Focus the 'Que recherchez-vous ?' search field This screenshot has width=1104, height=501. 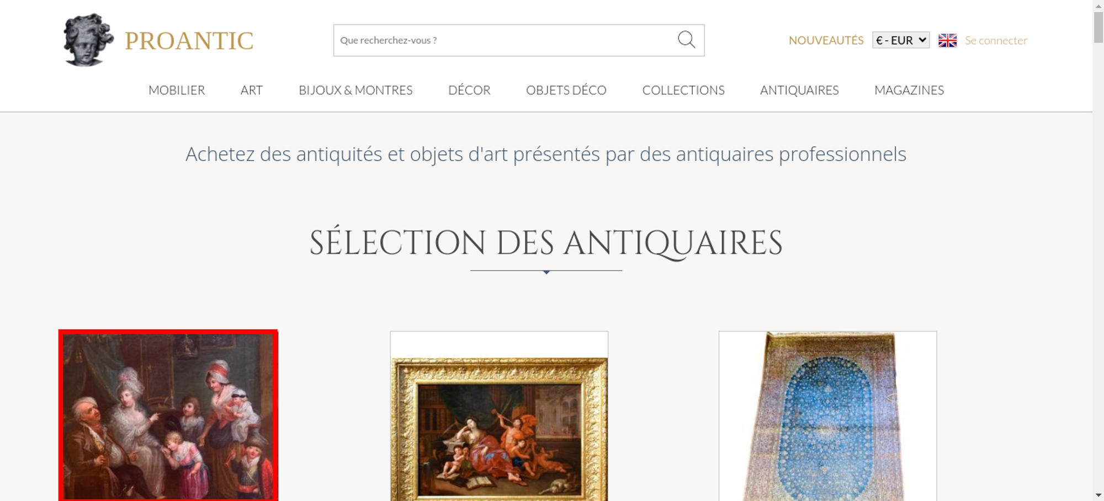[505, 40]
